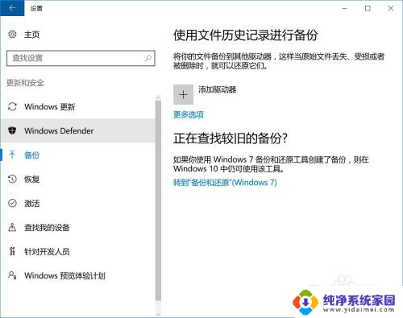403x318 pixels.
Task: Click the 恢复 history clock icon
Action: point(12,179)
